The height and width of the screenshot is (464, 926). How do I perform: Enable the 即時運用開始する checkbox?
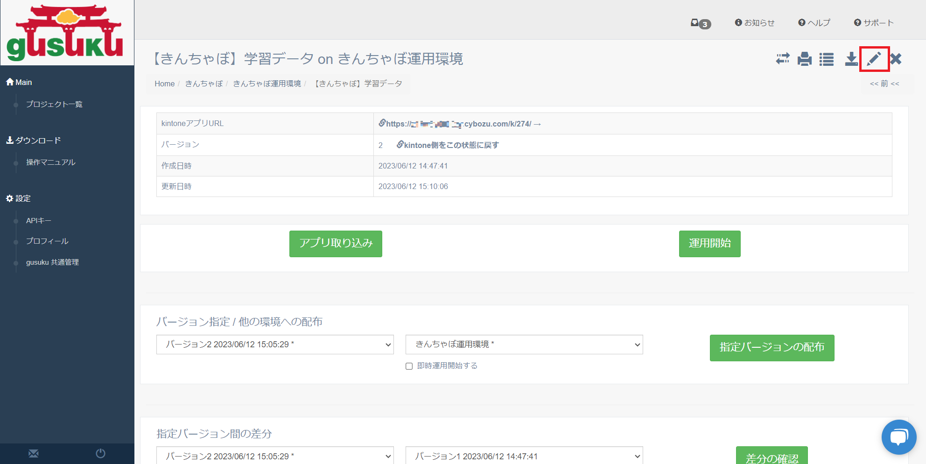(409, 366)
